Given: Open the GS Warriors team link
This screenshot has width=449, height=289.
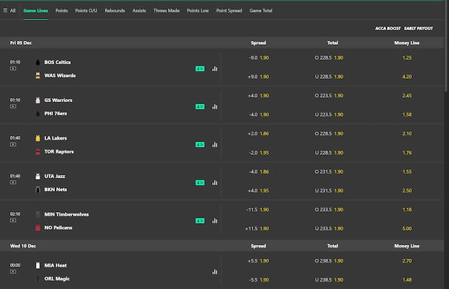Looking at the screenshot, I should pyautogui.click(x=58, y=100).
